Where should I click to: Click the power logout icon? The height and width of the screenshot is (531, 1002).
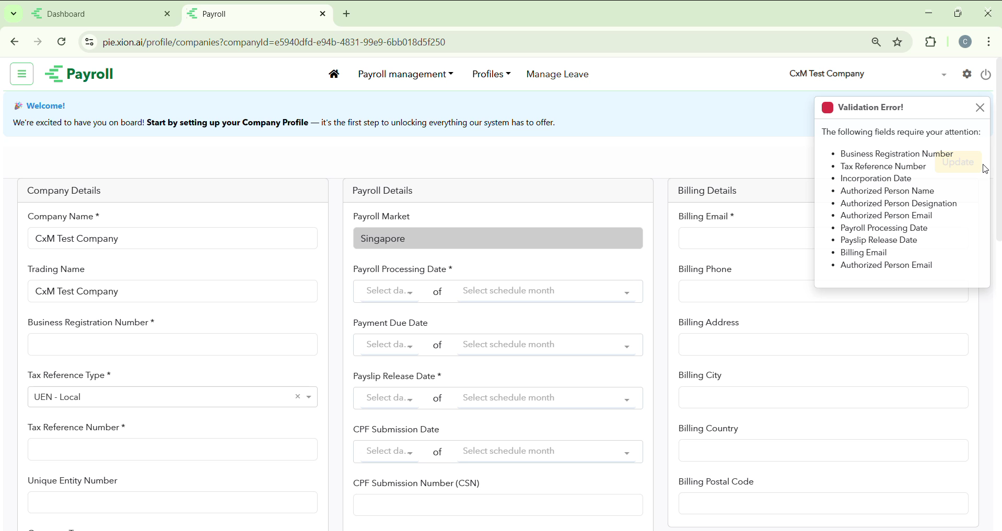[x=986, y=75]
